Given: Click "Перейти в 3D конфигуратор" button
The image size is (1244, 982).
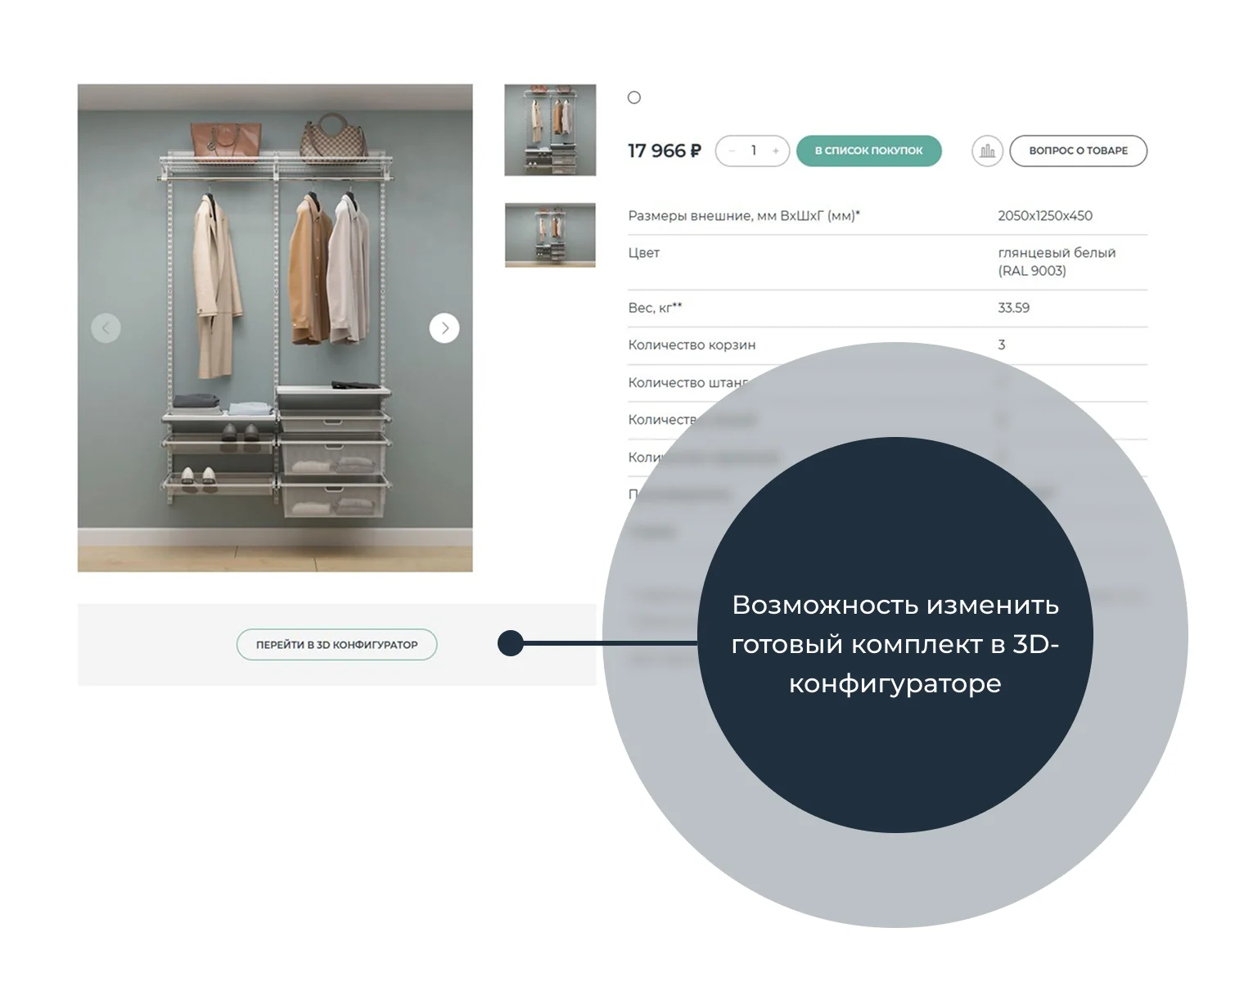Looking at the screenshot, I should [x=336, y=645].
